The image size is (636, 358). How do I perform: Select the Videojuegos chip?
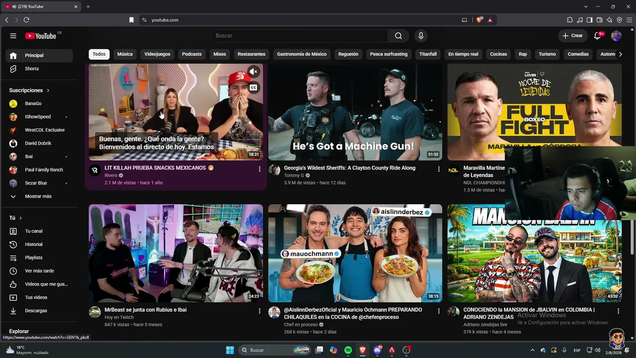157,54
